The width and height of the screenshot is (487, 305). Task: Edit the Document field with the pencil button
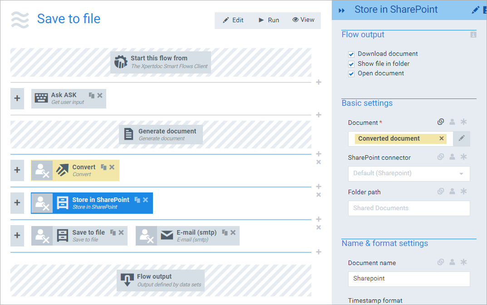coord(462,138)
